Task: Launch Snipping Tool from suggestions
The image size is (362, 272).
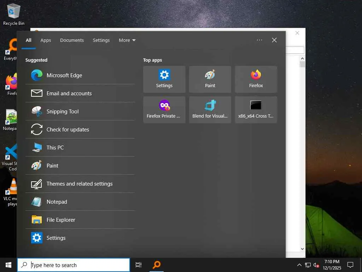Action: pyautogui.click(x=80, y=111)
